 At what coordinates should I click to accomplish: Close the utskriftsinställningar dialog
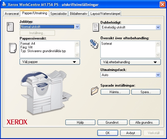[162, 5]
